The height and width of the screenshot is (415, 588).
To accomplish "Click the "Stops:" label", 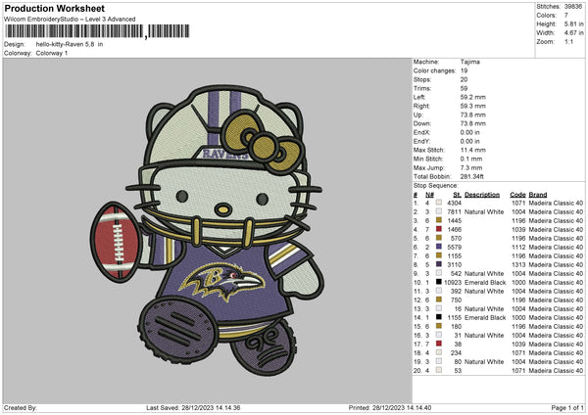I will 422,80.
